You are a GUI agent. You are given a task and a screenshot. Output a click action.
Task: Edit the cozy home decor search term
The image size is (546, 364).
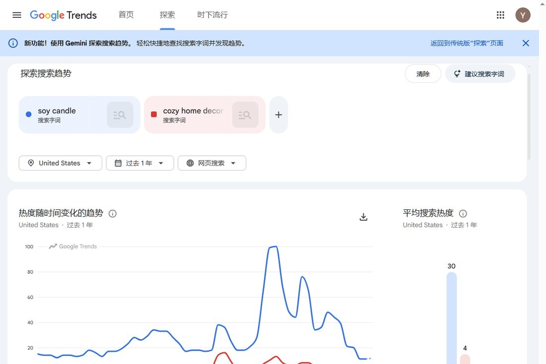point(193,111)
